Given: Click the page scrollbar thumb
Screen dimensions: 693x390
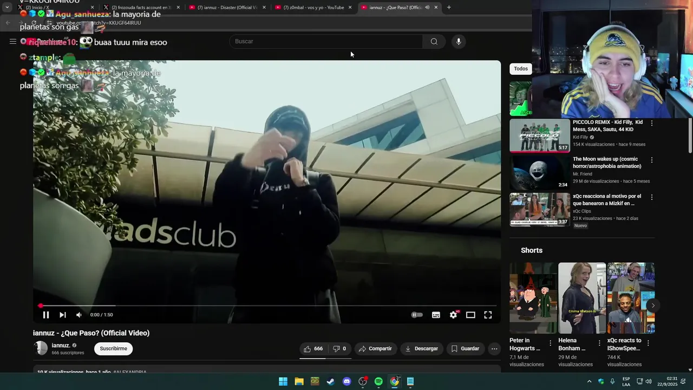Looking at the screenshot, I should tap(690, 135).
